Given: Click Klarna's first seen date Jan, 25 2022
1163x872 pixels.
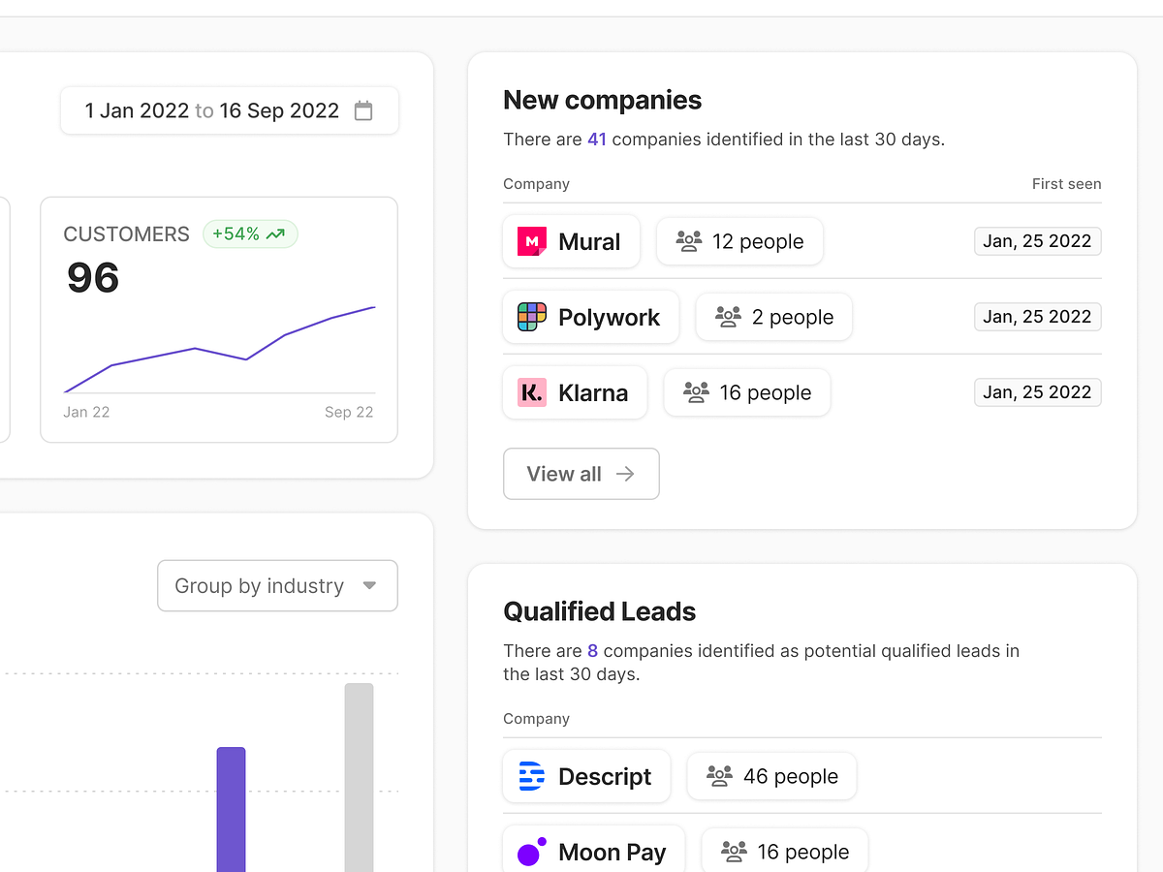Looking at the screenshot, I should [1037, 392].
